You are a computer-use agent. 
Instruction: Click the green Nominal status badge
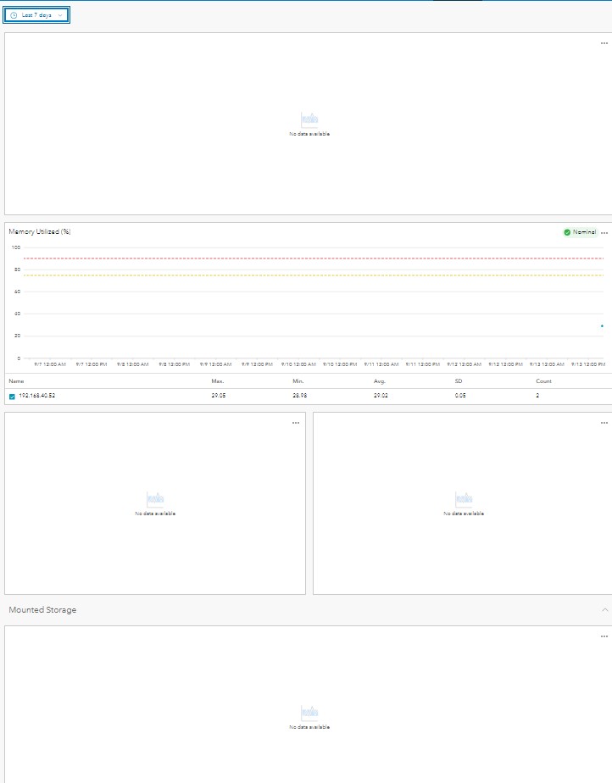tap(580, 232)
